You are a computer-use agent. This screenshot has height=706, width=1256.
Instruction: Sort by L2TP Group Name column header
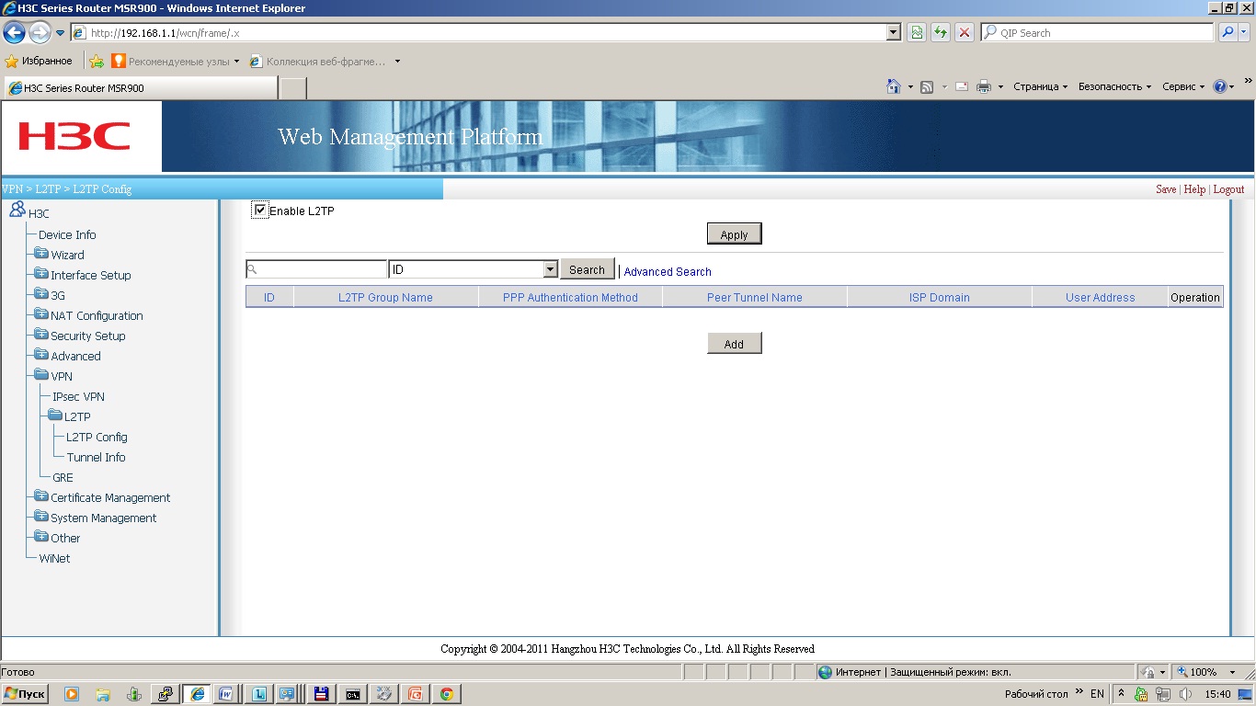click(385, 298)
